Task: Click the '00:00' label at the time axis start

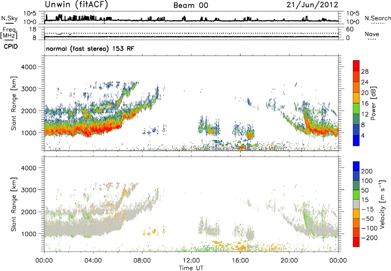Action: tap(44, 261)
